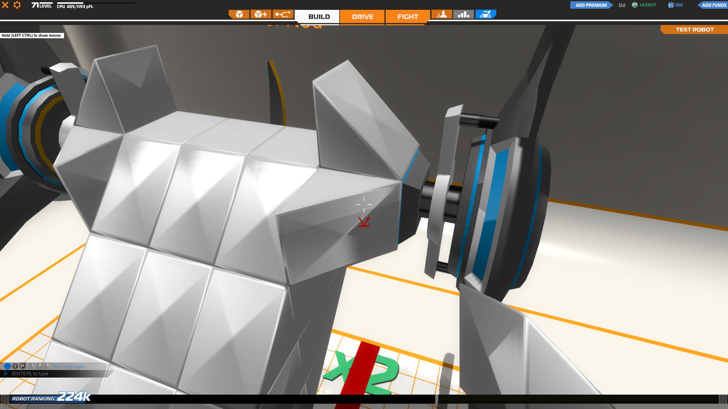Open the tech tree icon
Viewport: 728px width, 409px height.
point(282,14)
